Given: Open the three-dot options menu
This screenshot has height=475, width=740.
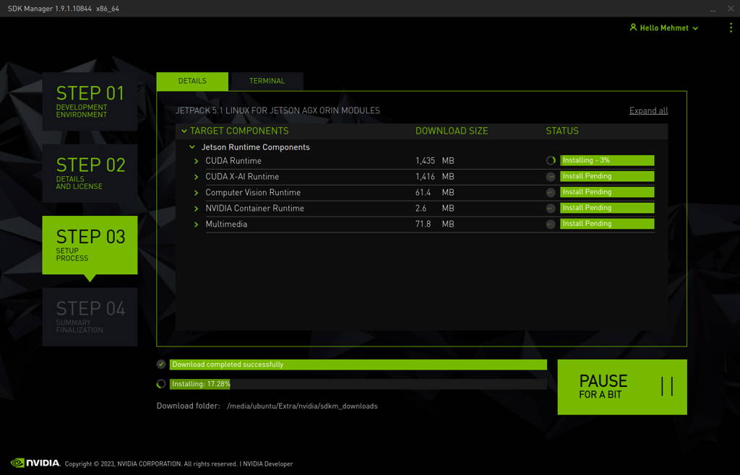Looking at the screenshot, I should (731, 28).
